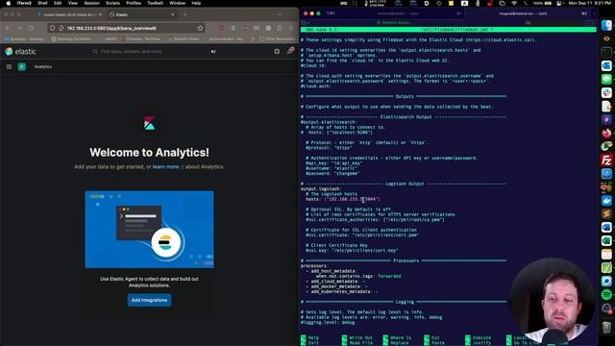
Task: Close the Elastic browser tab
Action: tap(173, 14)
